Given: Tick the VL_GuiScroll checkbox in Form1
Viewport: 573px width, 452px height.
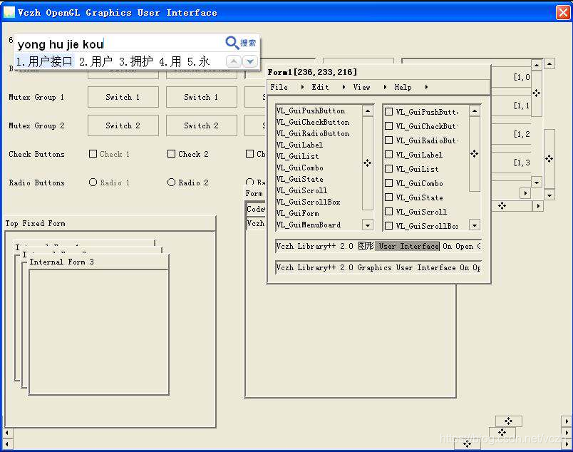Looking at the screenshot, I should [x=389, y=211].
